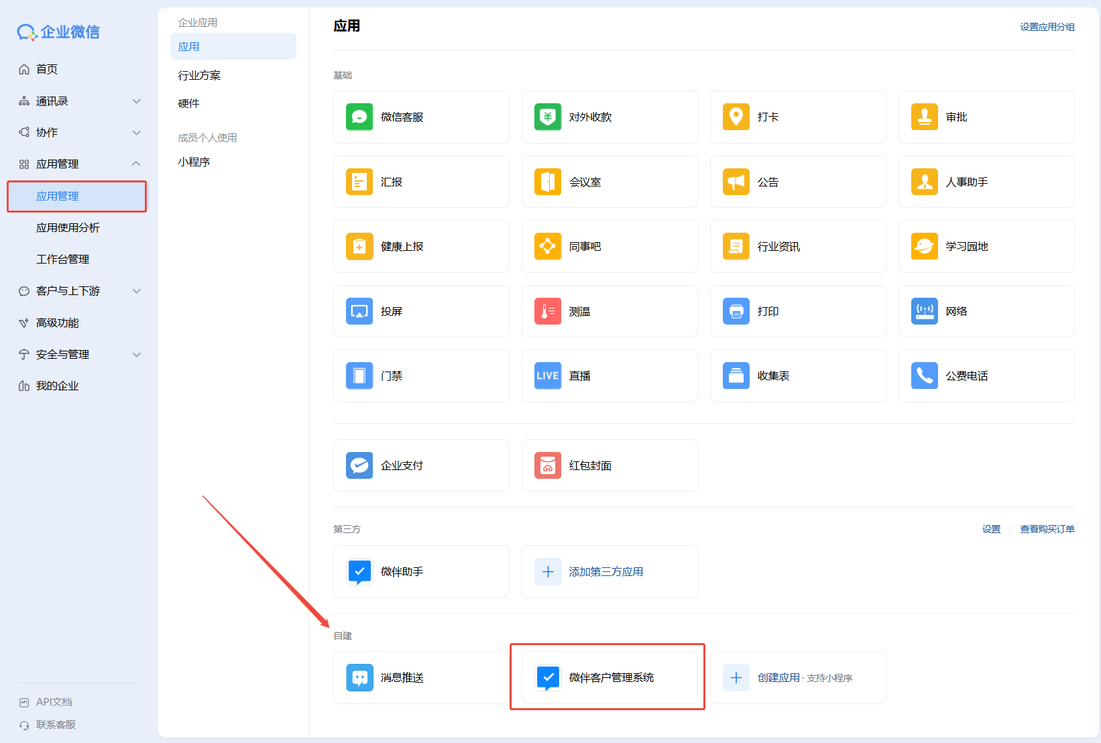Expand the 安全与管理 chevron

[137, 355]
